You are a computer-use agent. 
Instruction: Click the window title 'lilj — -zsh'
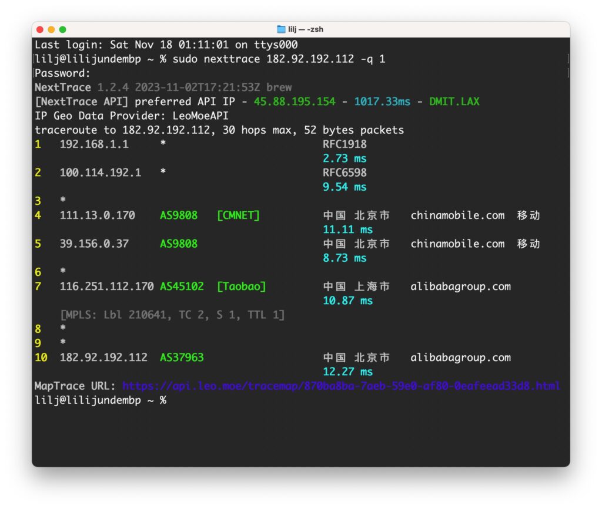[x=306, y=29]
